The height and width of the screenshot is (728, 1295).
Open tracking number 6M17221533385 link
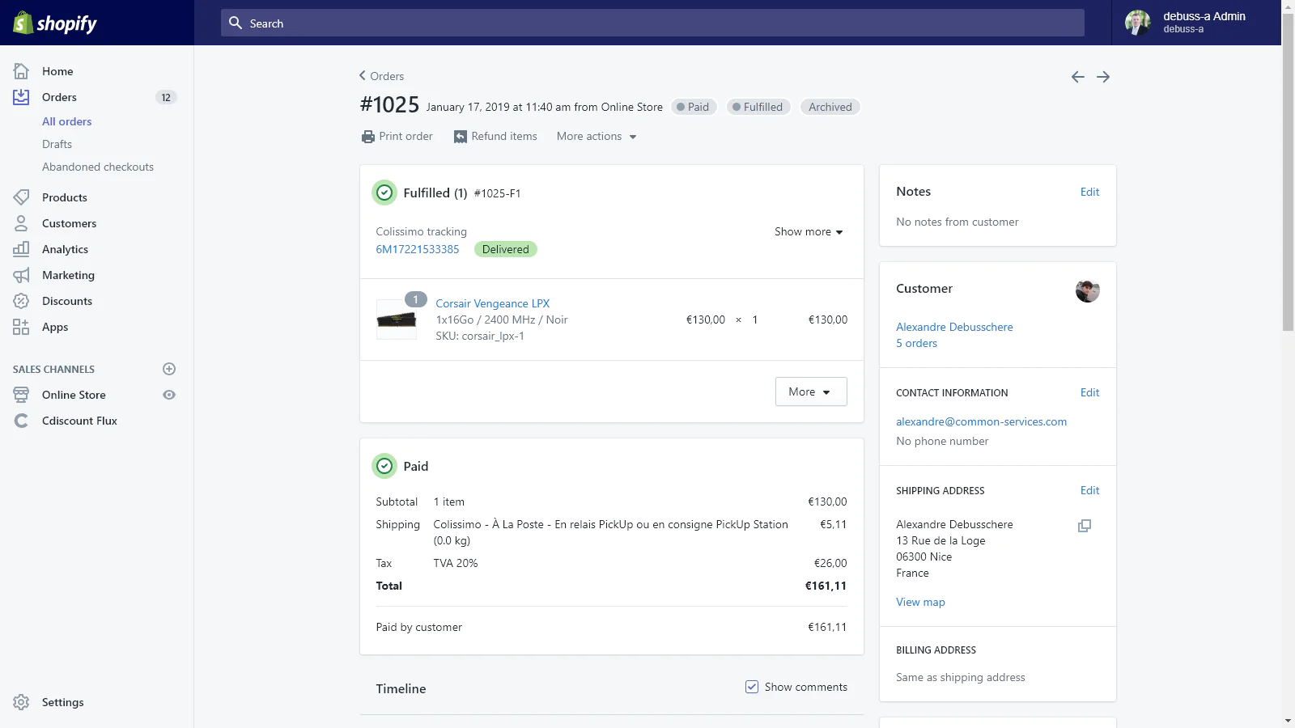417,249
